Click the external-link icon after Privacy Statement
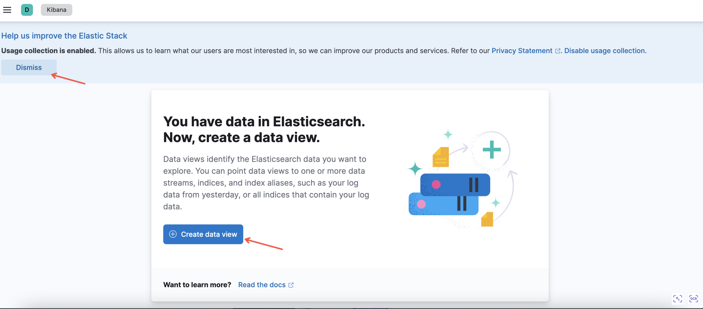Screen dimensions: 703x309 (x=558, y=51)
